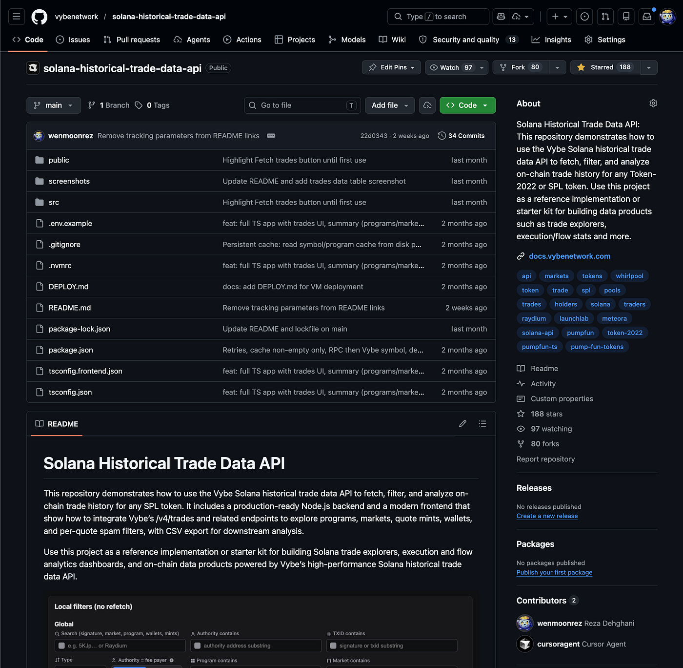683x668 pixels.
Task: Open commit details ellipsis for latest commit
Action: click(x=271, y=136)
